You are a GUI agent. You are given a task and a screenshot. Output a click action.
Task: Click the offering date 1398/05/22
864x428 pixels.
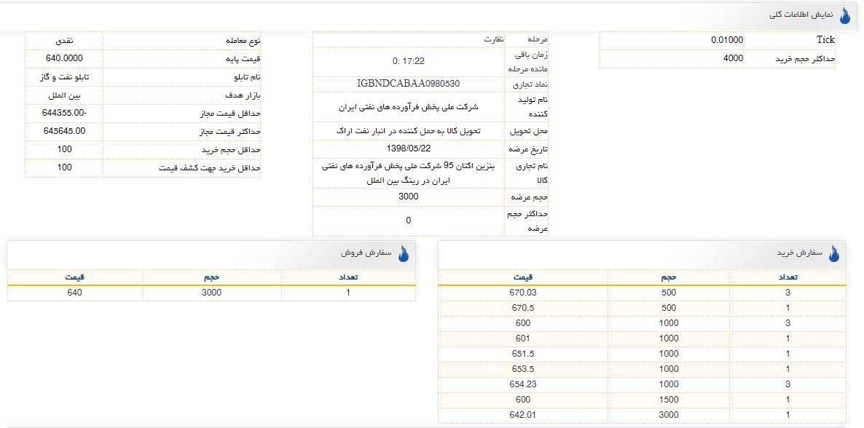pos(408,149)
